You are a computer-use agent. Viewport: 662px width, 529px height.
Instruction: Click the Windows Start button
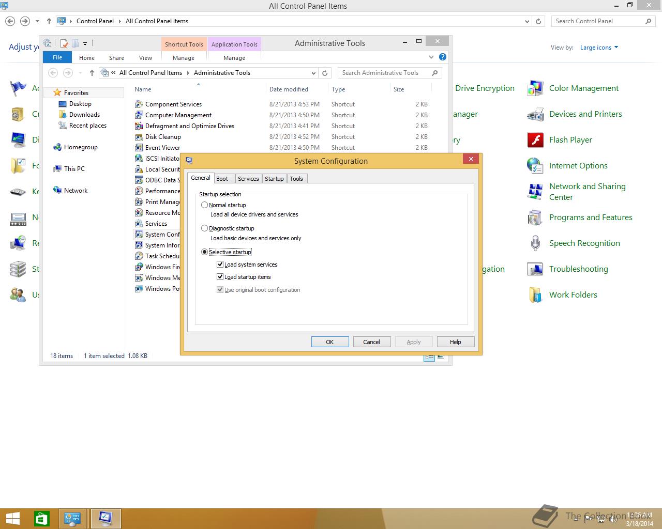point(12,519)
